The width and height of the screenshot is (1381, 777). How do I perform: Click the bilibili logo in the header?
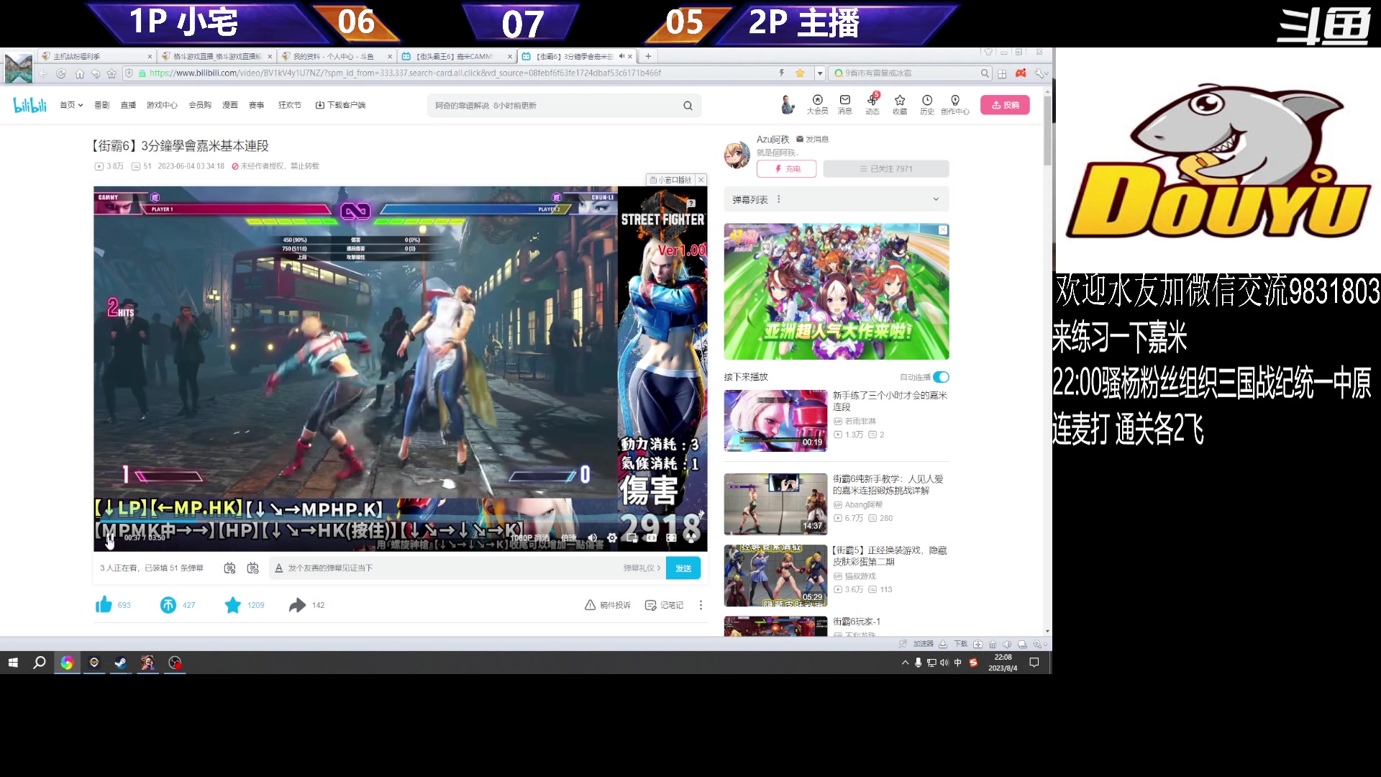coord(30,105)
